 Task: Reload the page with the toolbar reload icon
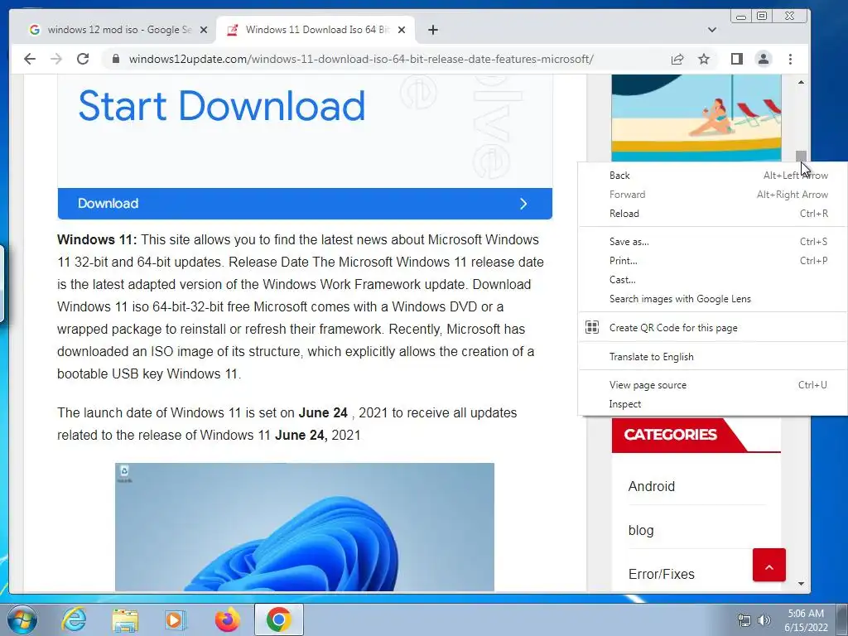tap(83, 59)
